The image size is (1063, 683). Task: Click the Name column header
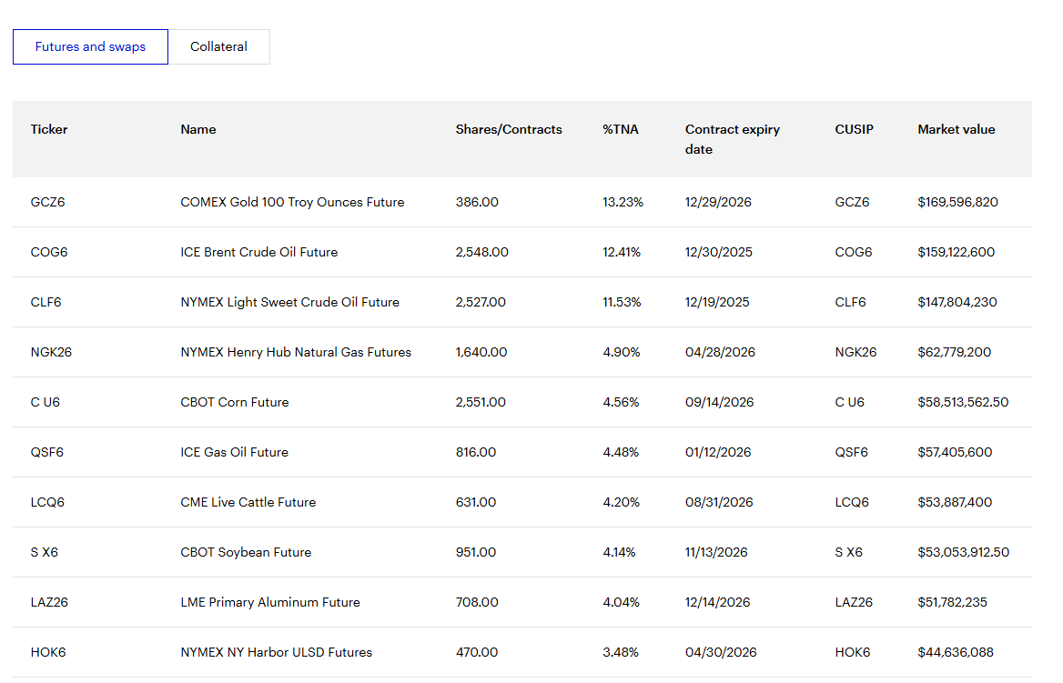[x=198, y=129]
